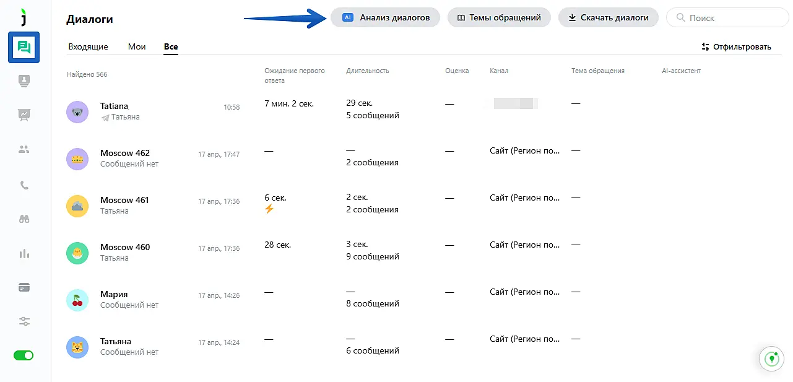
Task: Open the presentation chart sidebar icon
Action: pos(24,115)
